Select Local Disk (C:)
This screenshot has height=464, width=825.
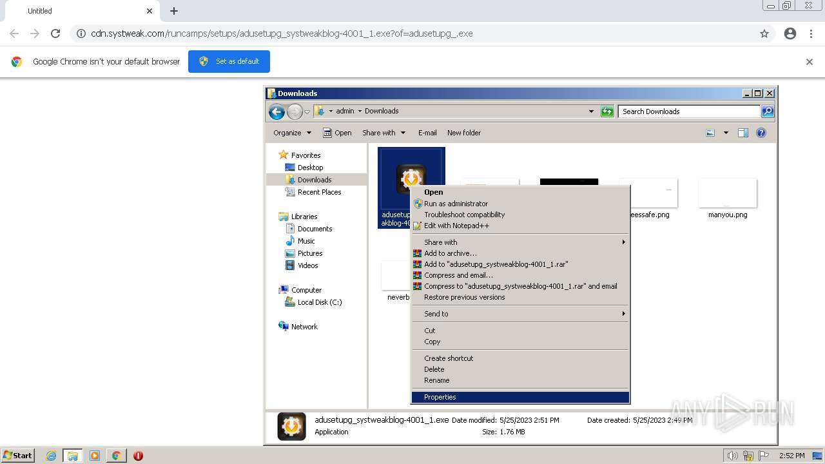pos(314,302)
